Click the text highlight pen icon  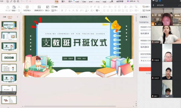pyautogui.click(x=92, y=10)
